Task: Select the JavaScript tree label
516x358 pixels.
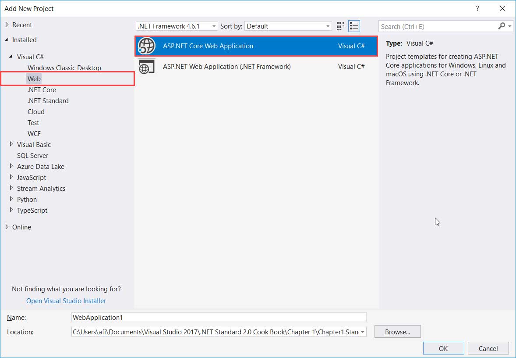Action: [x=31, y=177]
